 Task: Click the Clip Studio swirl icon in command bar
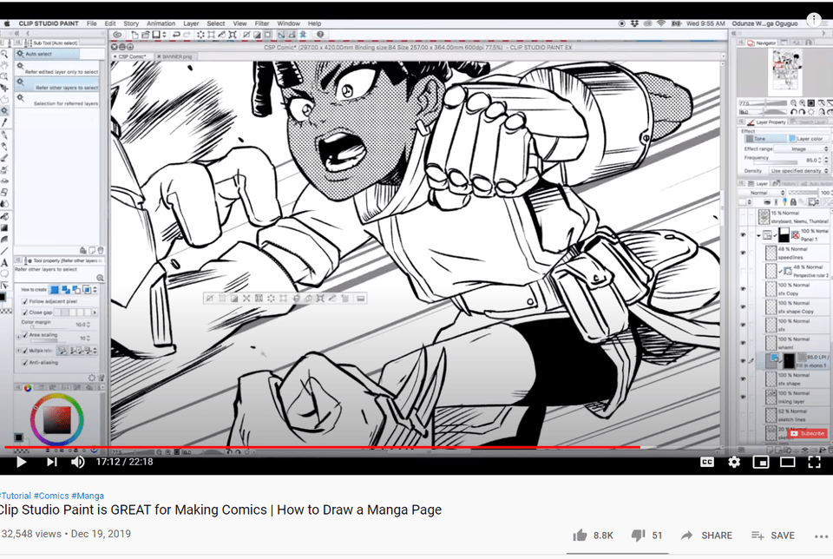pyautogui.click(x=117, y=35)
